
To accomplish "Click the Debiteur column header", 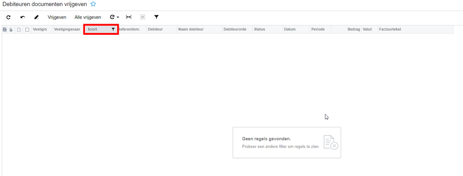I will pyautogui.click(x=162, y=30).
